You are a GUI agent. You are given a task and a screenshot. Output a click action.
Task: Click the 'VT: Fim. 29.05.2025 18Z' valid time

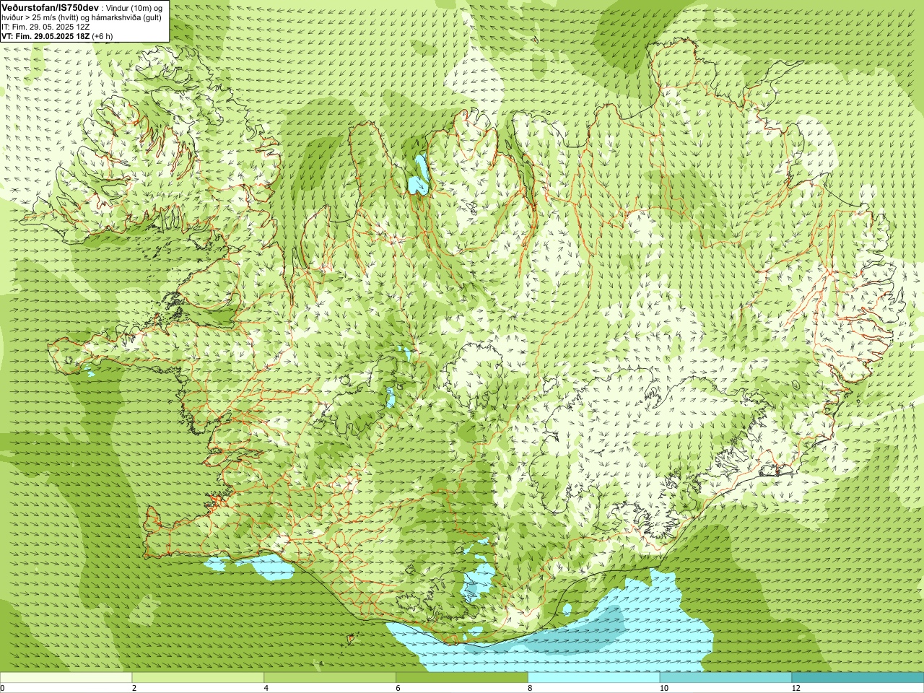click(44, 36)
